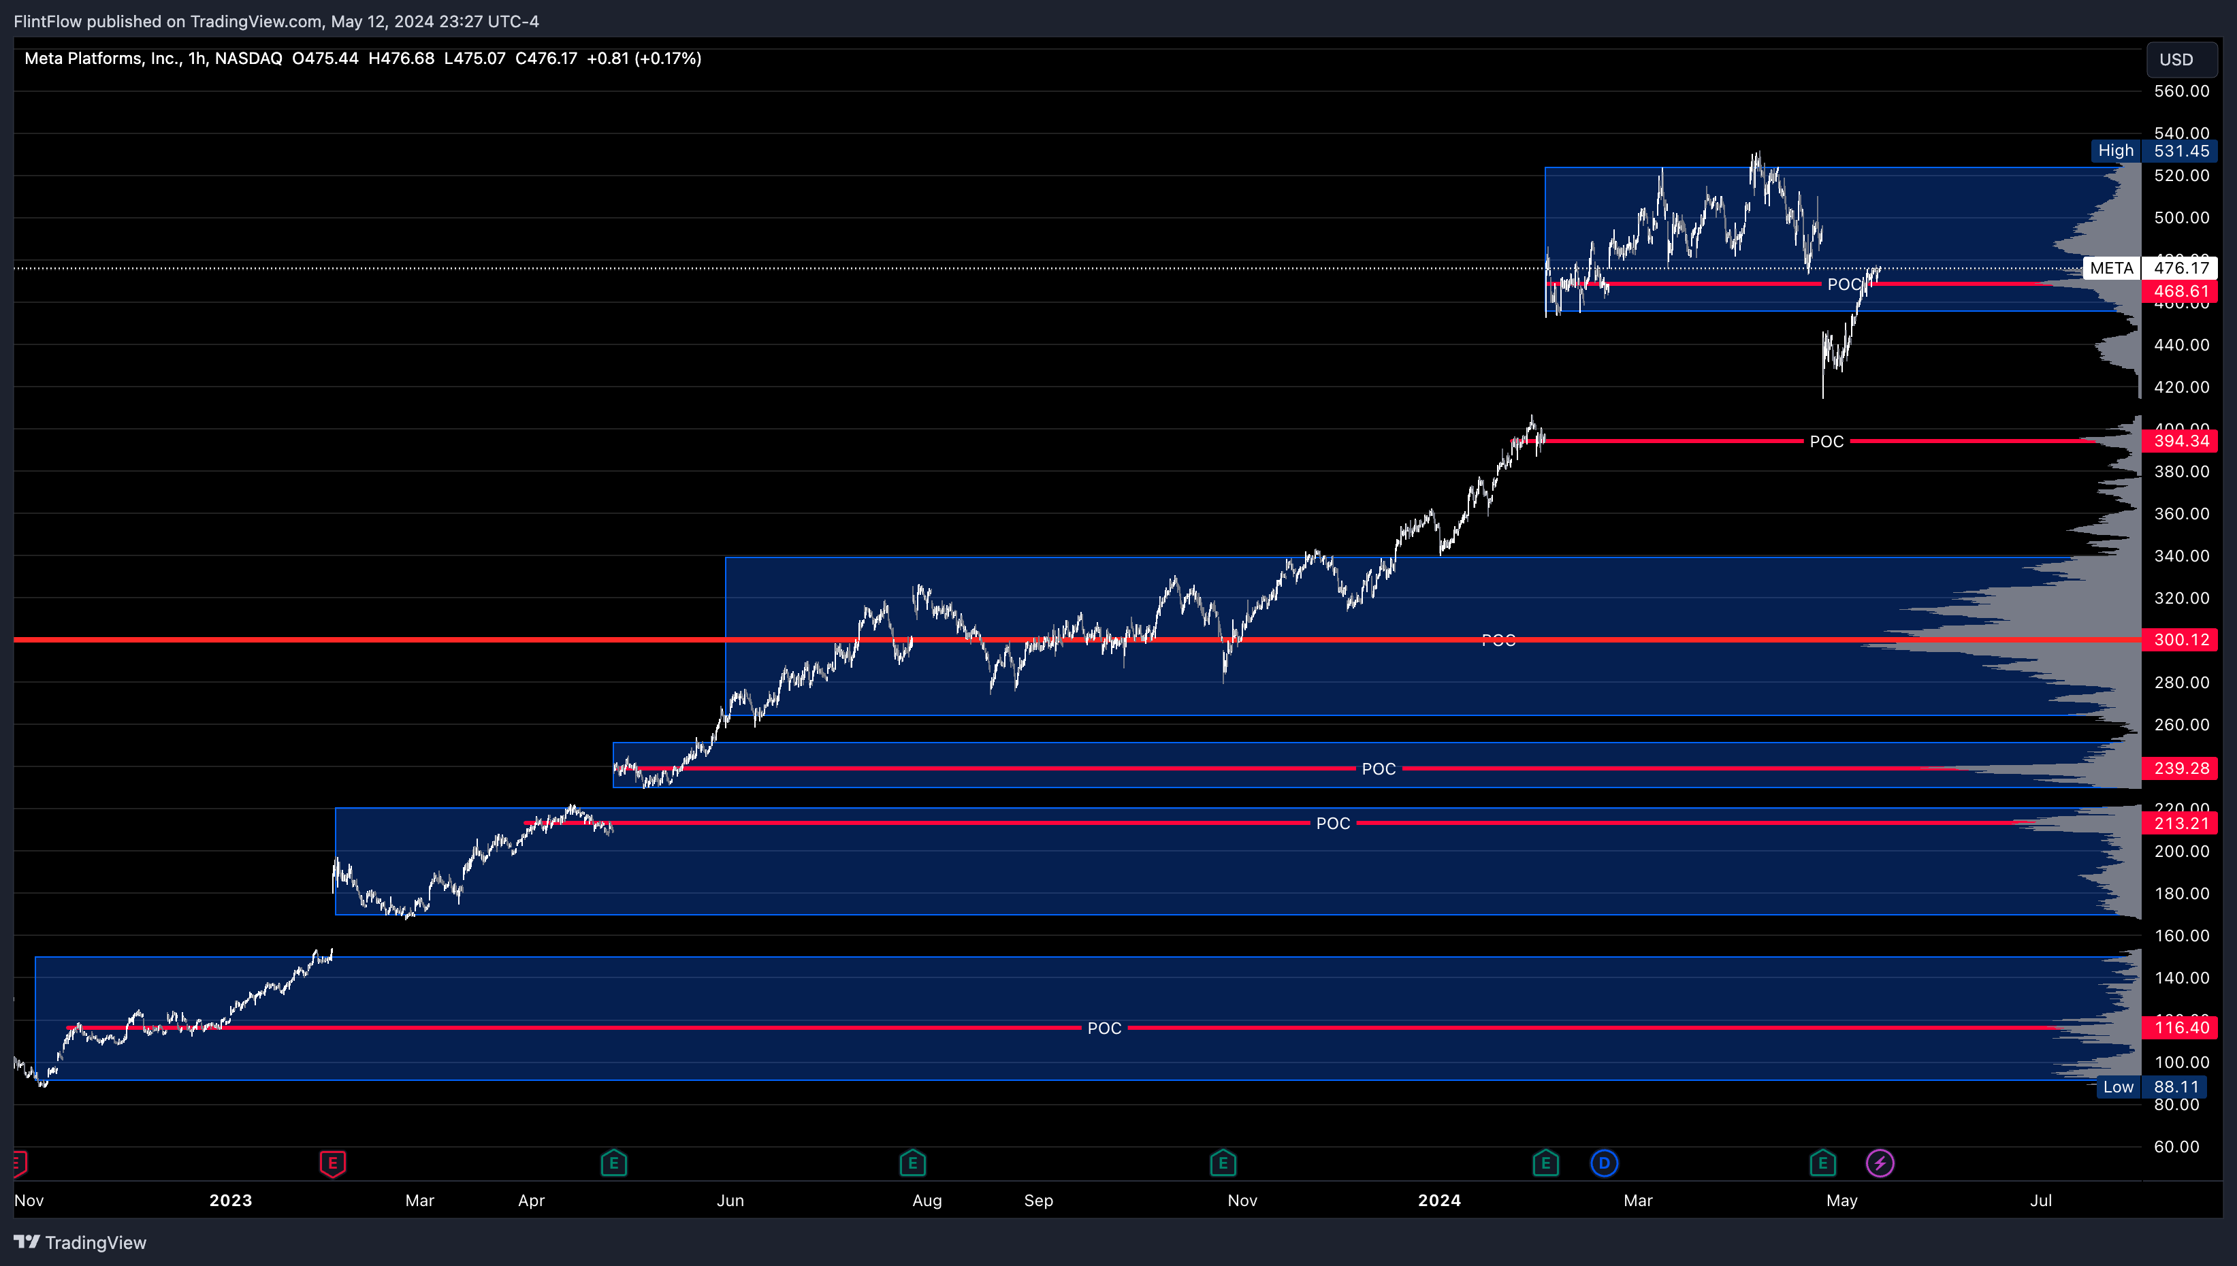
Task: Click the 560.00 price axis label
Action: (x=2181, y=91)
